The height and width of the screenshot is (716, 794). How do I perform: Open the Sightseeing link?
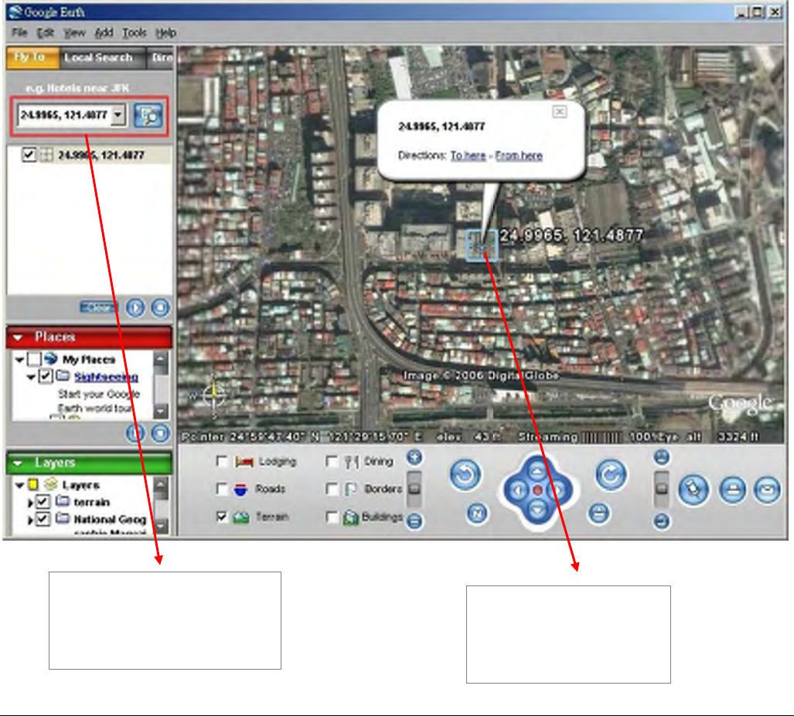107,377
